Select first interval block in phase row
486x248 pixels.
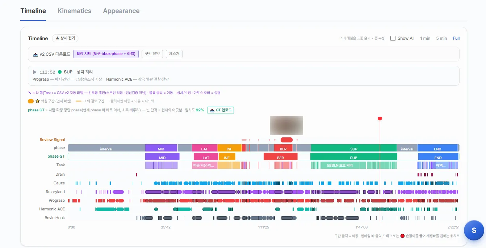tap(106, 148)
